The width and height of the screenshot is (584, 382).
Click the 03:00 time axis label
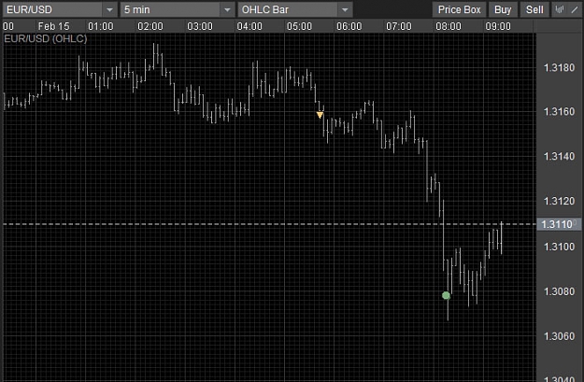[200, 26]
